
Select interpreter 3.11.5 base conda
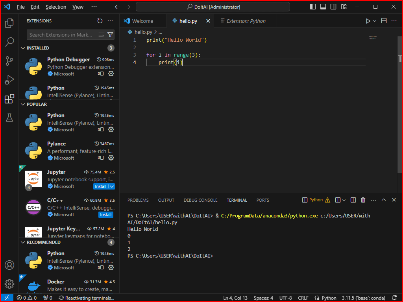click(363, 298)
